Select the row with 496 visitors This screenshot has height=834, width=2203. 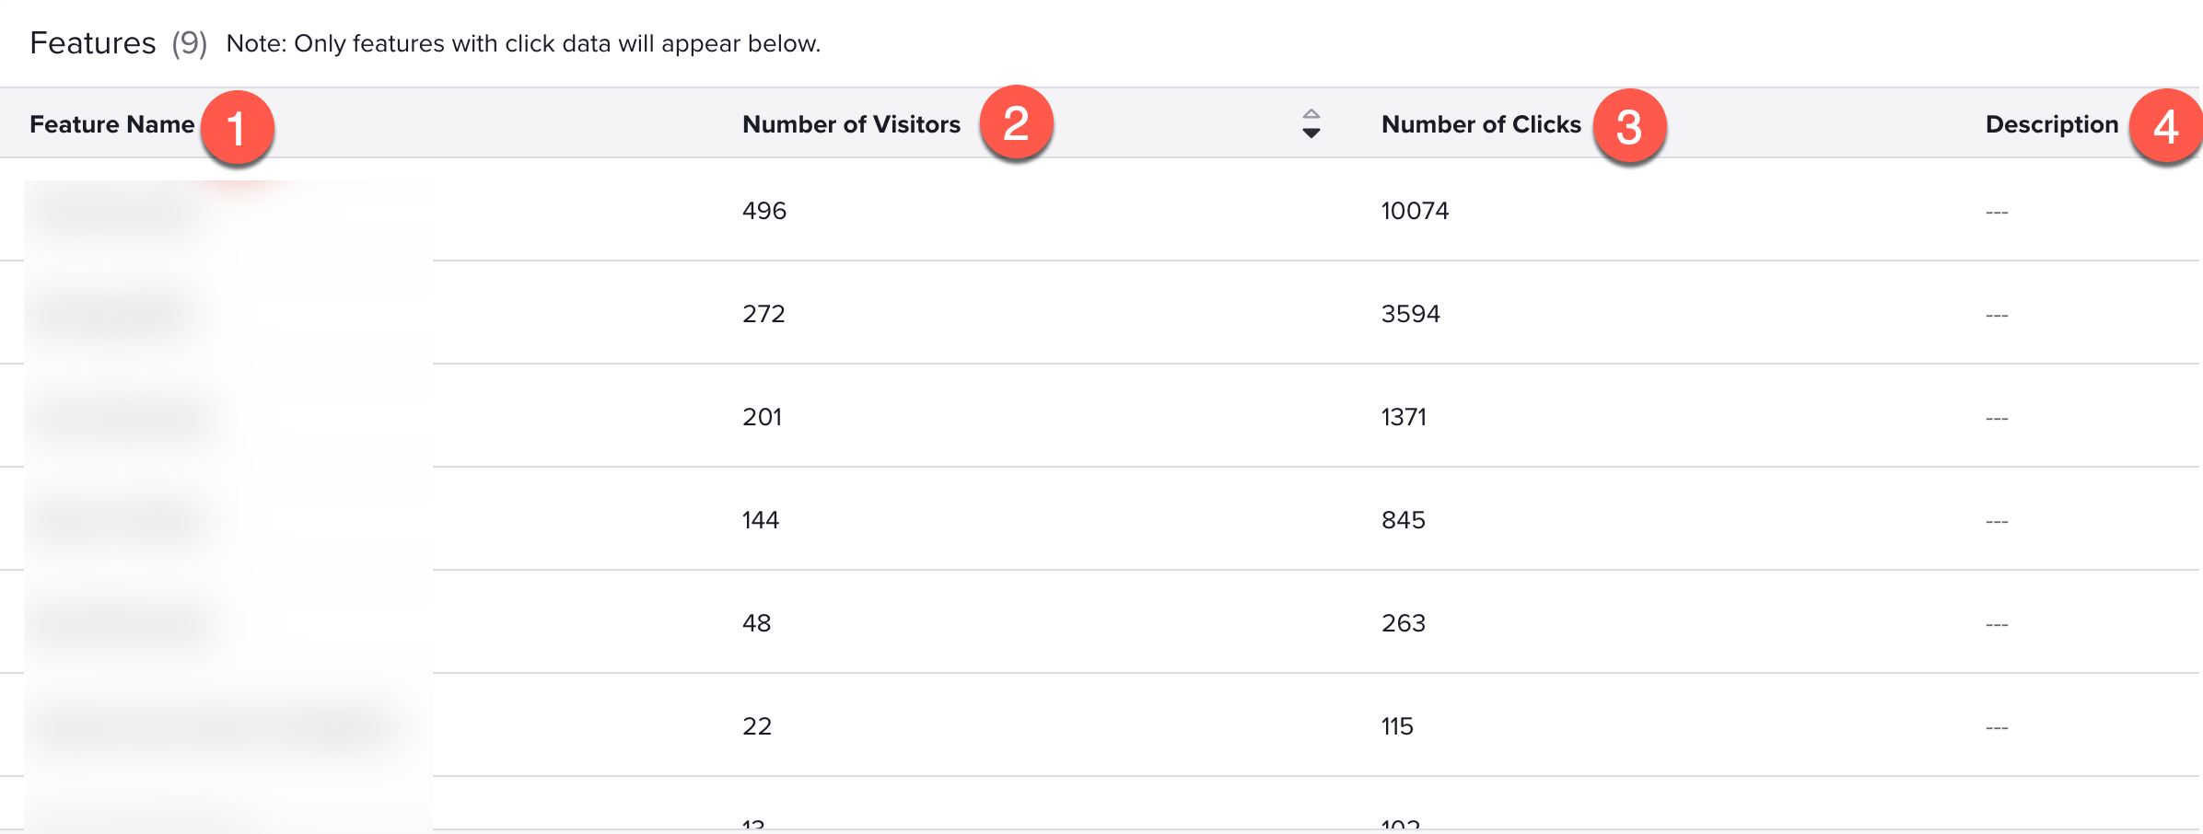pos(1100,210)
